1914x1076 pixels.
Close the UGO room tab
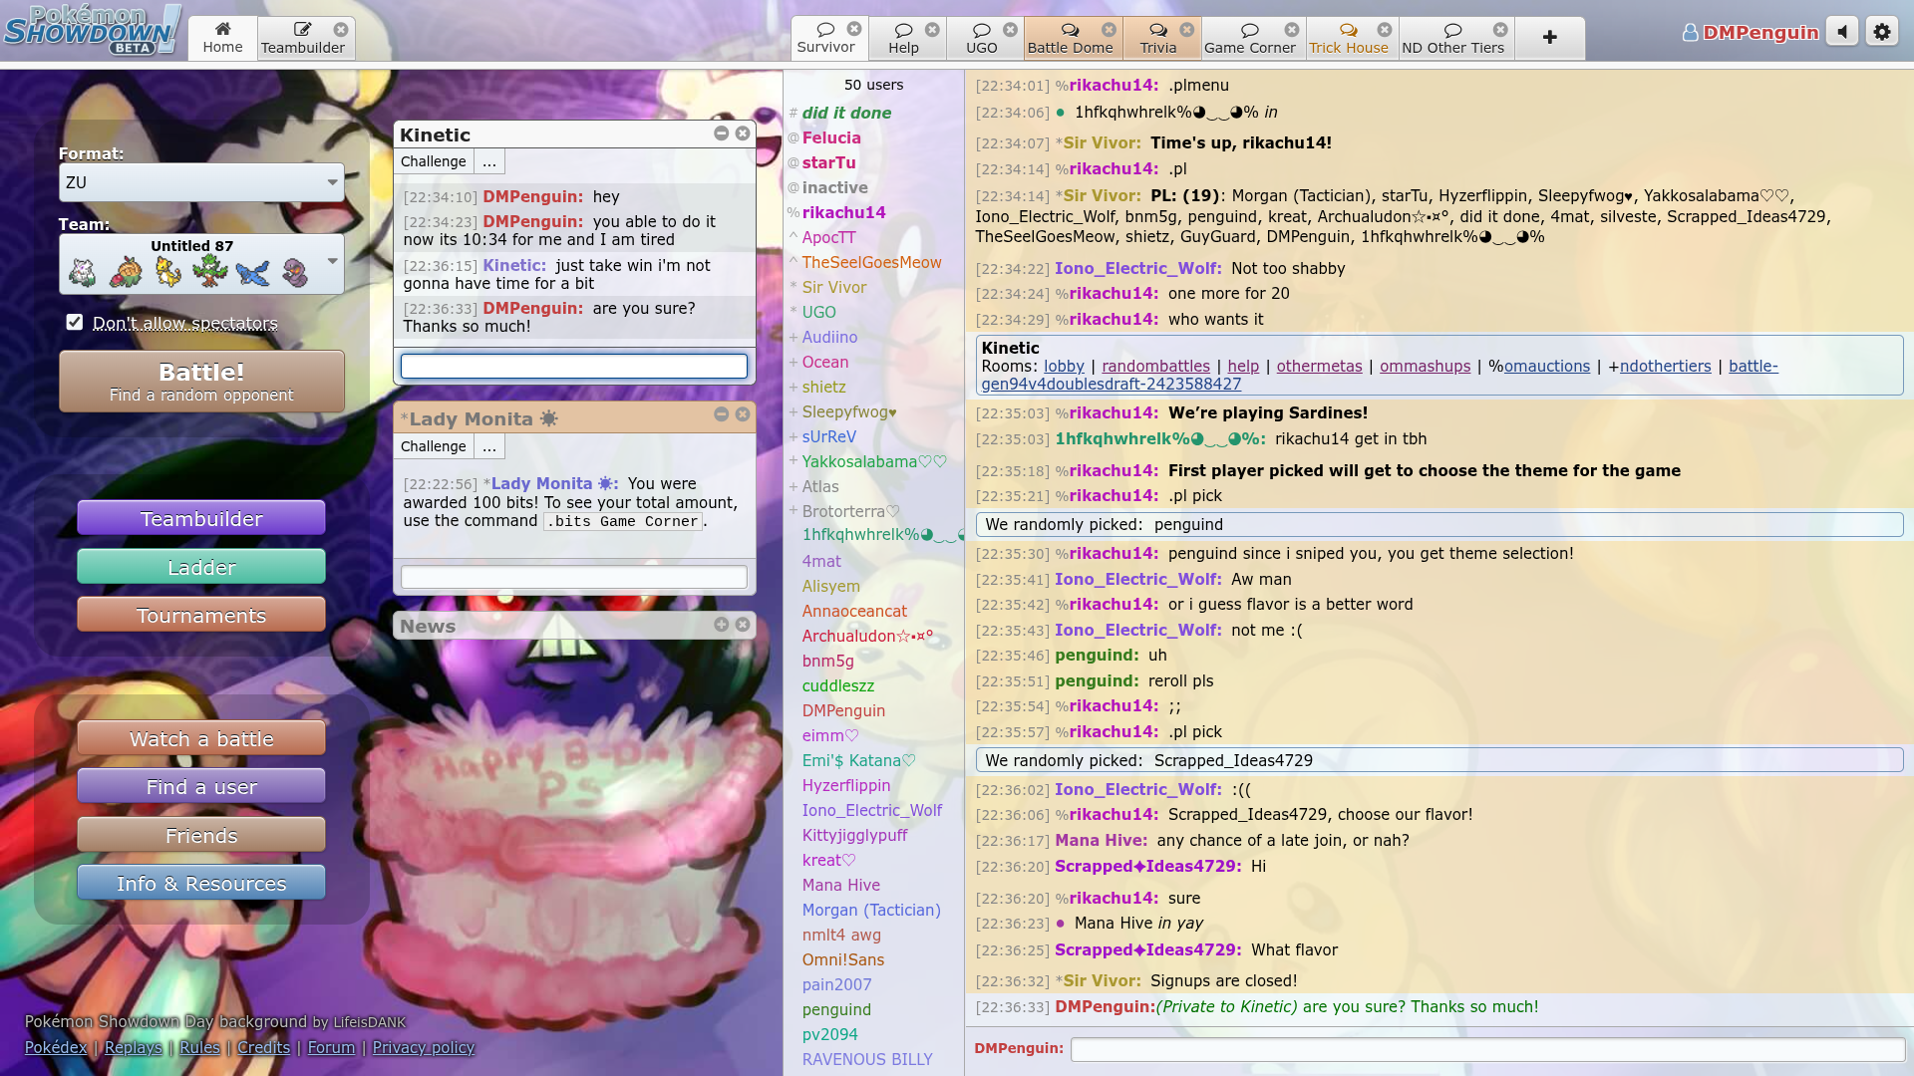pos(1010,29)
